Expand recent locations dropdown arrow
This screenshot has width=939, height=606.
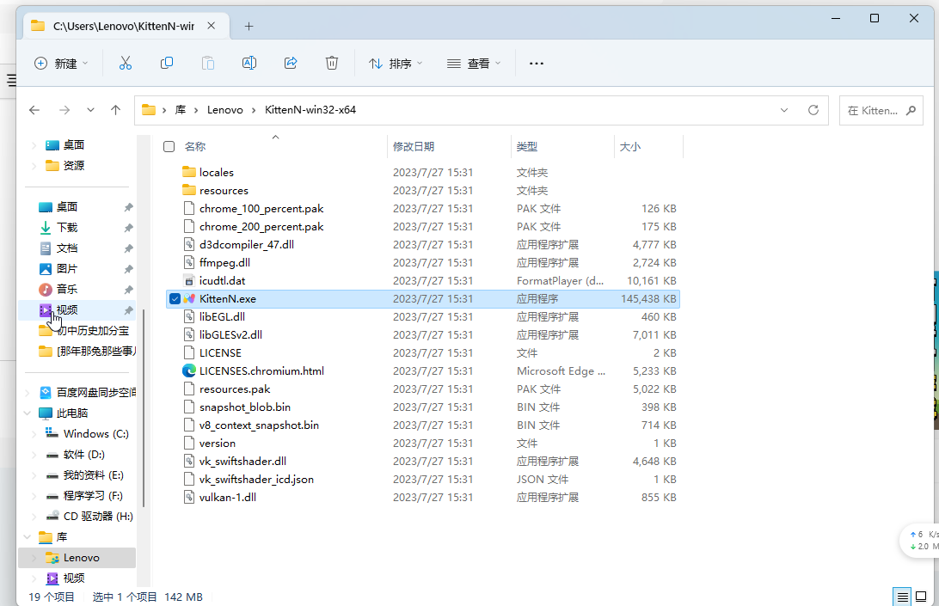pos(90,110)
